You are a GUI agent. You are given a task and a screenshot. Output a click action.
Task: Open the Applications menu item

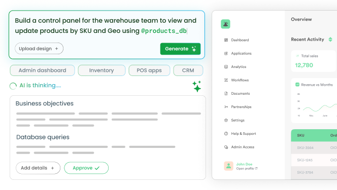(x=241, y=53)
